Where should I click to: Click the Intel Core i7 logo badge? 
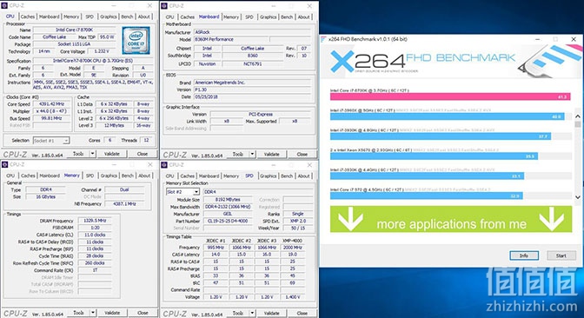pos(136,40)
